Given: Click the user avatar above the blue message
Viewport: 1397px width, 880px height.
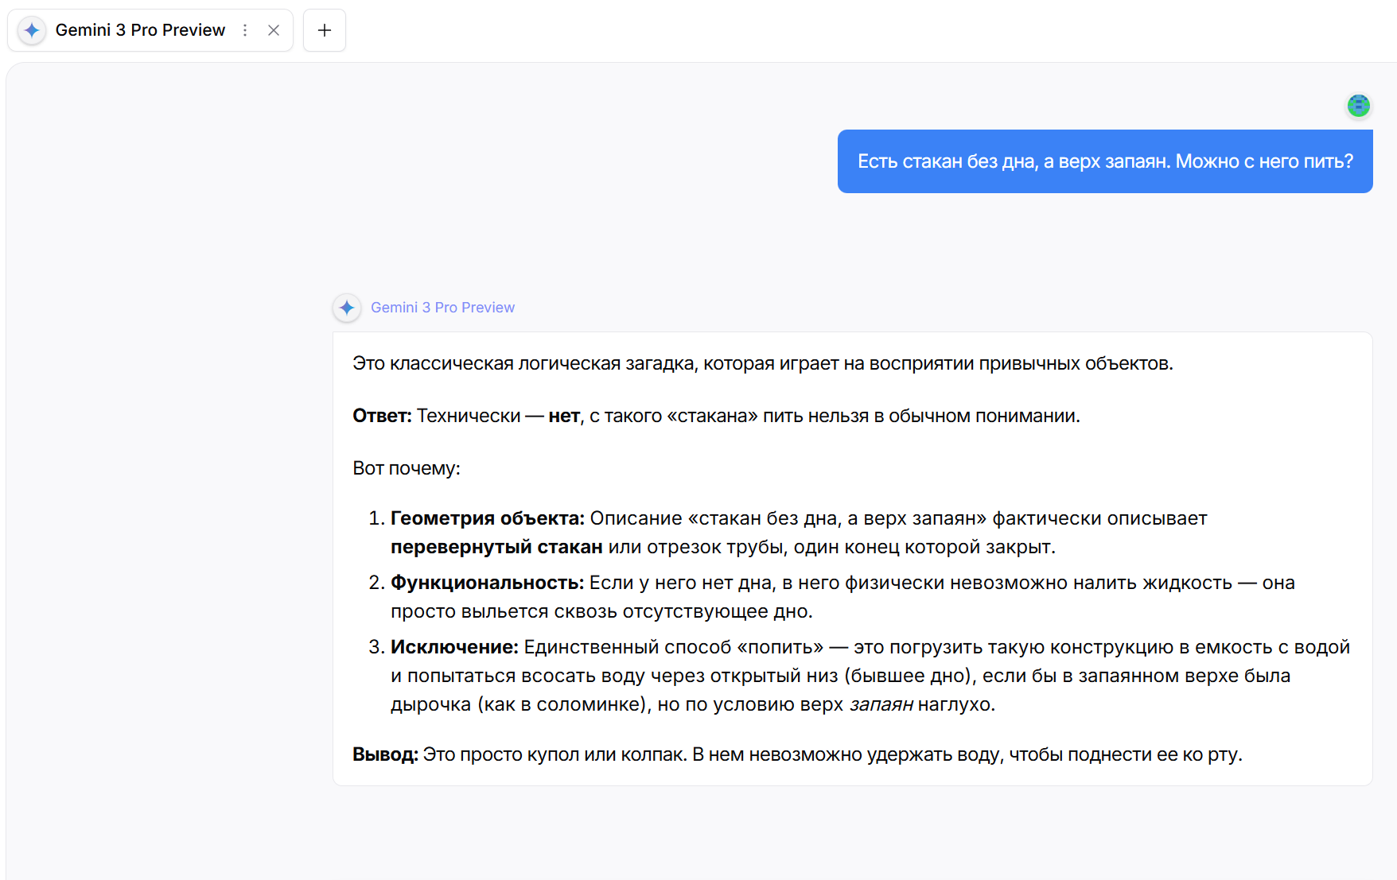Looking at the screenshot, I should tap(1358, 105).
